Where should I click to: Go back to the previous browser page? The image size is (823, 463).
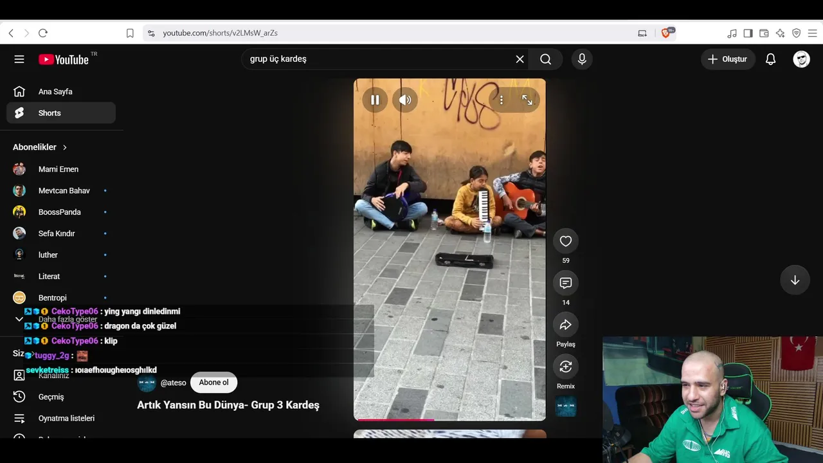point(11,33)
